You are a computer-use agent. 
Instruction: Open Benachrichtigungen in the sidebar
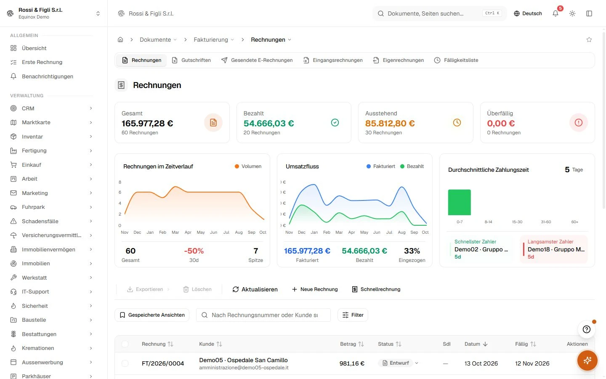52,76
